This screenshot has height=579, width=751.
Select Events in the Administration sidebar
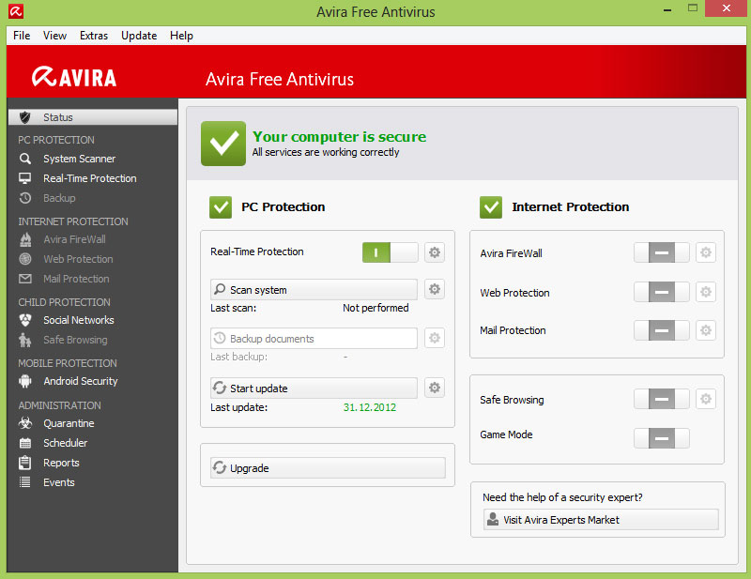[x=58, y=482]
